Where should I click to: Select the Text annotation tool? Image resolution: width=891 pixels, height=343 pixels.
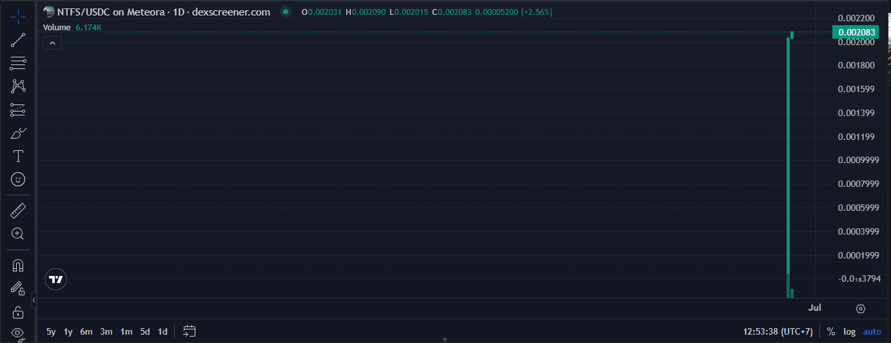click(18, 156)
